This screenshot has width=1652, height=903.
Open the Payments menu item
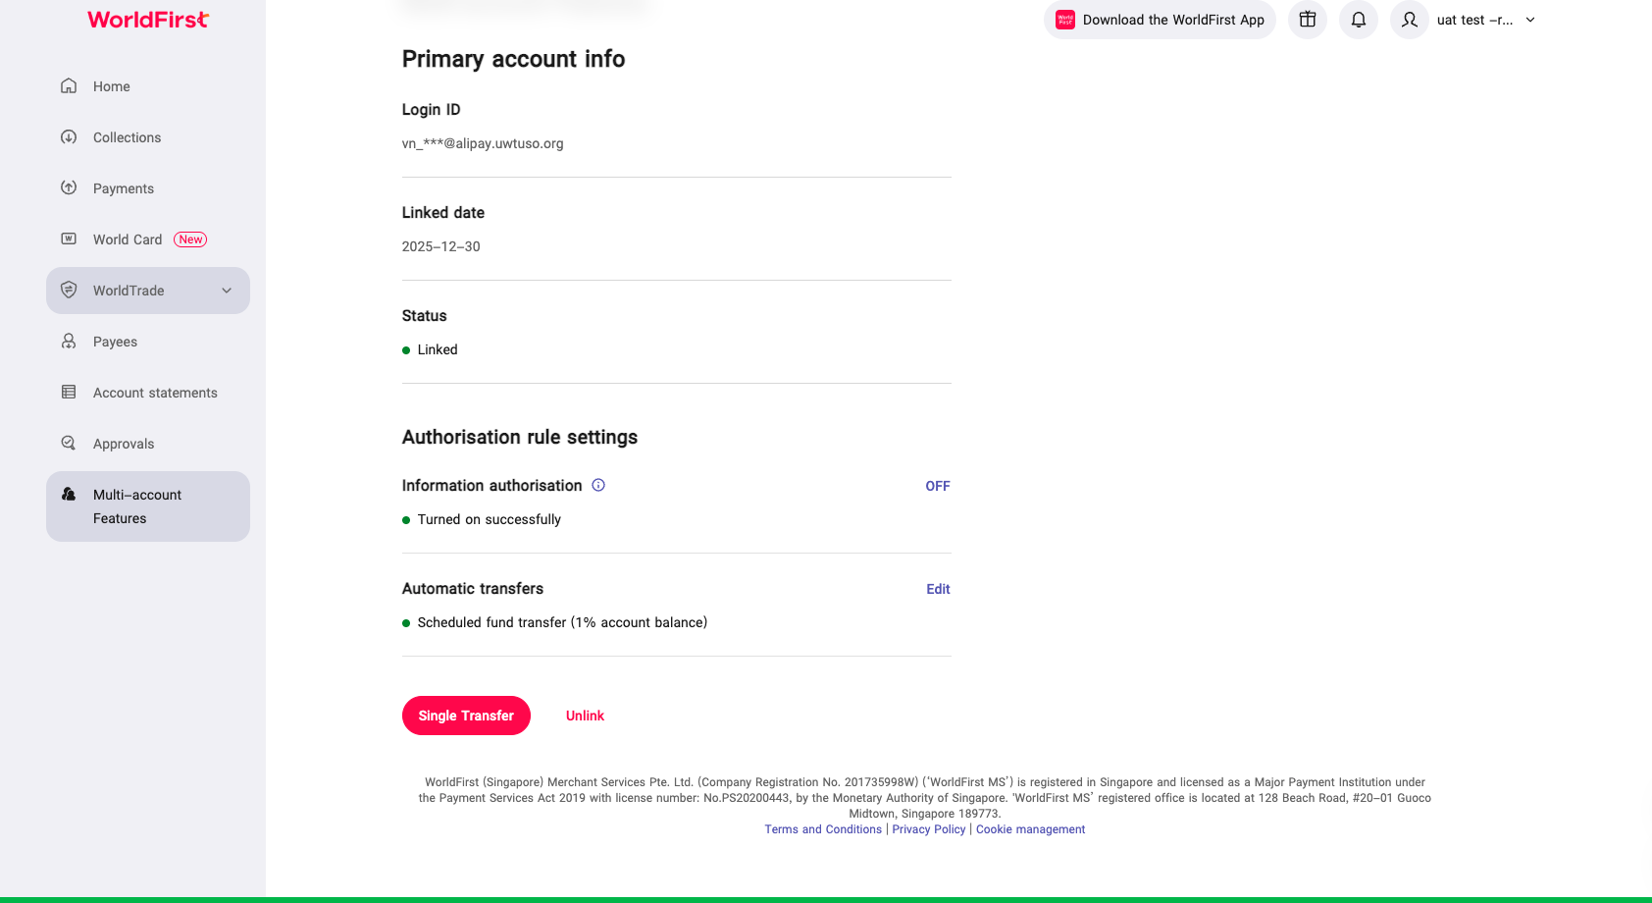coord(123,188)
